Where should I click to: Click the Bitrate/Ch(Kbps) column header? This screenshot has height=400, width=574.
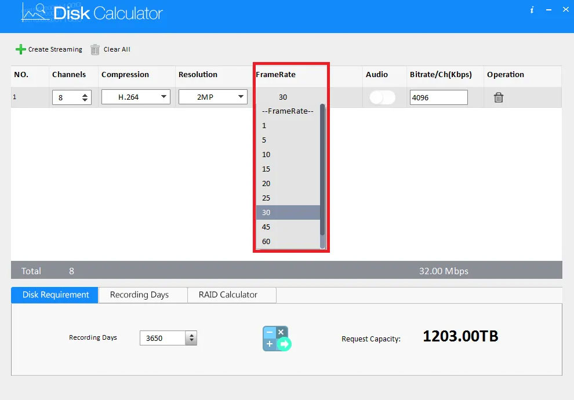coord(441,74)
